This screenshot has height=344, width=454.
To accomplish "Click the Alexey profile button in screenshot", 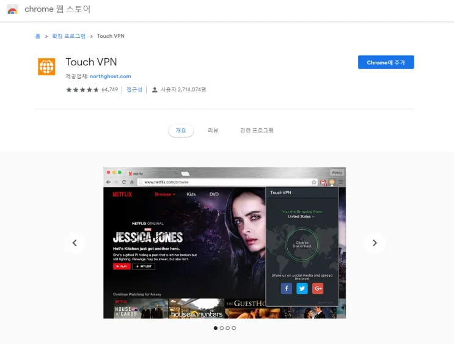I will pyautogui.click(x=337, y=172).
